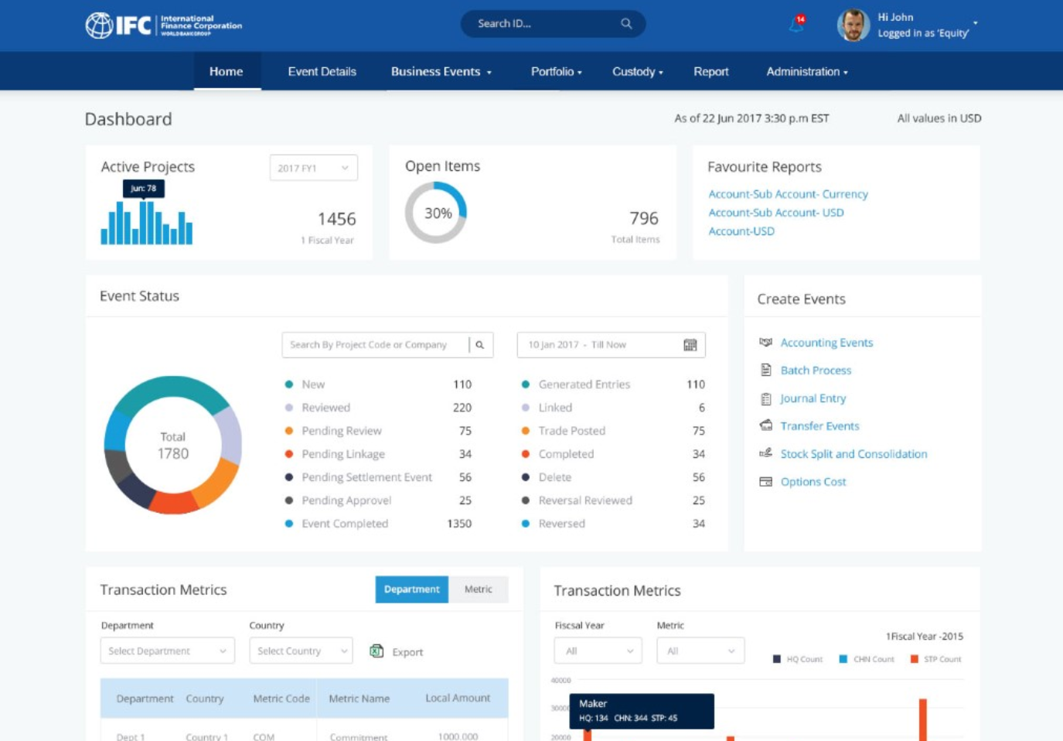Viewport: 1063px width, 741px height.
Task: Click the project code search icon
Action: point(479,345)
